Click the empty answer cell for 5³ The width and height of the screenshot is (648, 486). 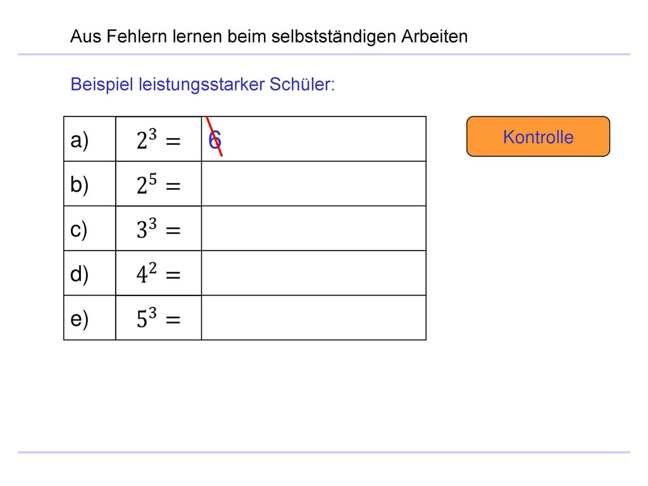click(x=314, y=318)
